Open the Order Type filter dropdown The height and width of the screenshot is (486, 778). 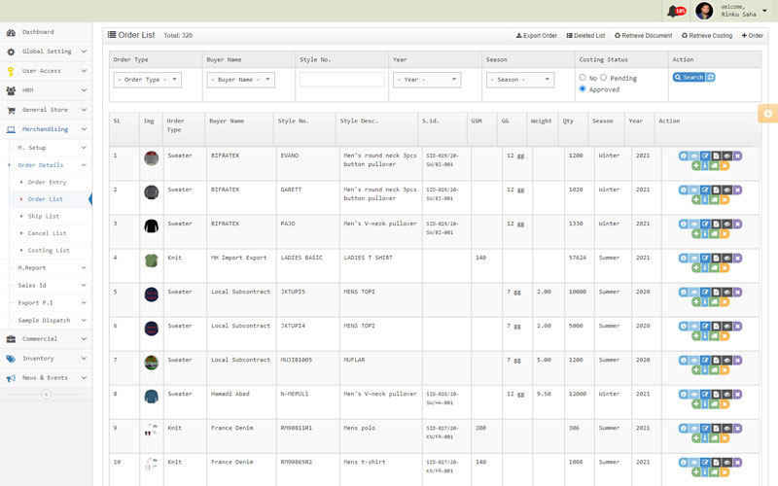click(148, 80)
